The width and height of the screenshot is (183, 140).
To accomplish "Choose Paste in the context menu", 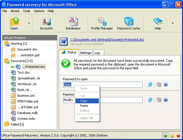I will coord(87,106).
